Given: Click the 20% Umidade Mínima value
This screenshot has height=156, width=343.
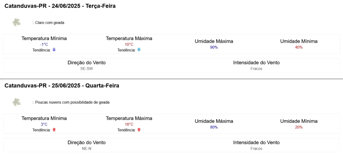Looking at the screenshot, I should [299, 127].
